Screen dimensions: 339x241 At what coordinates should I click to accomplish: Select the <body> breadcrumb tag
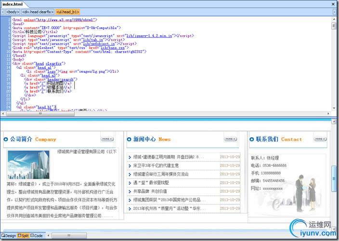[13, 12]
